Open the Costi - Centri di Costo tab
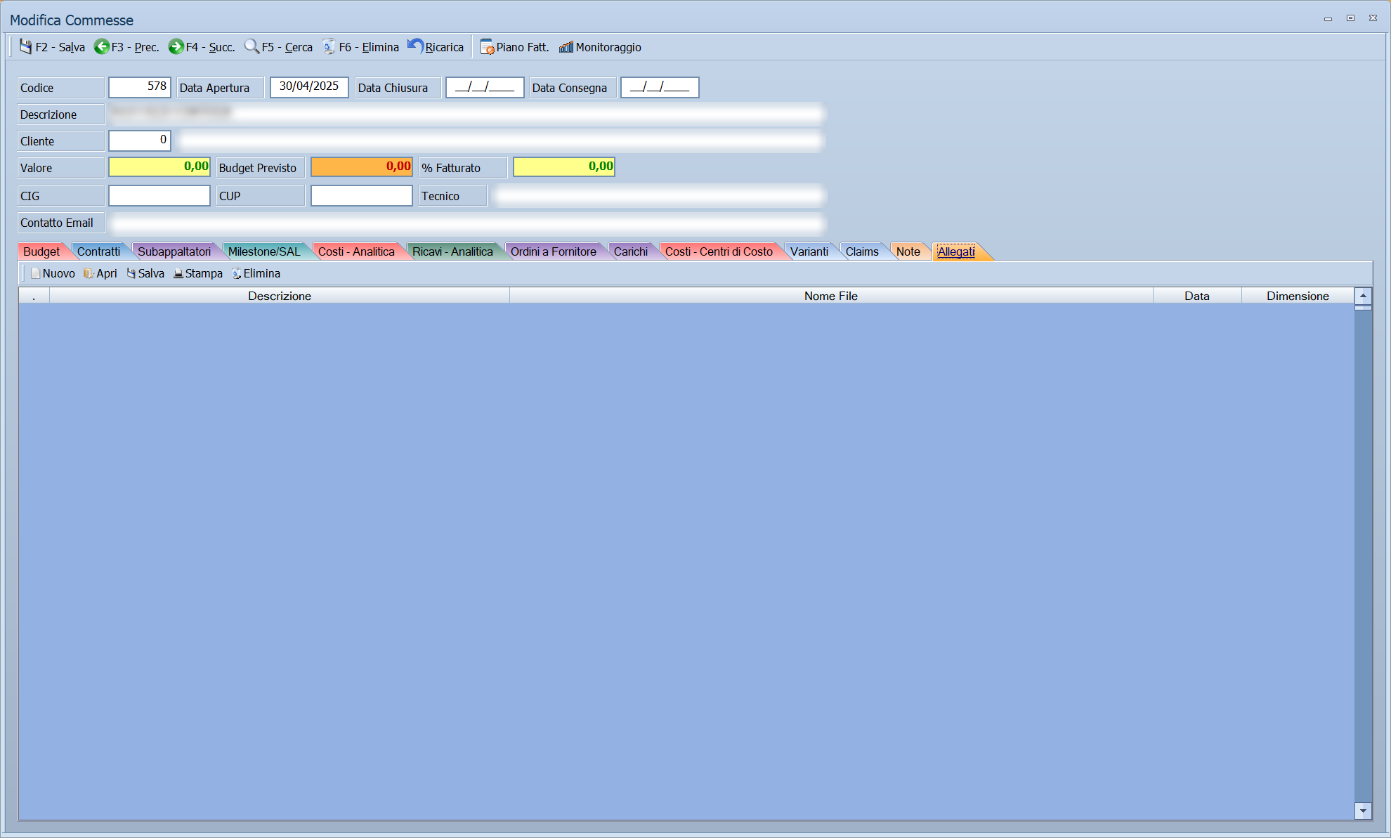The height and width of the screenshot is (838, 1391). pyautogui.click(x=719, y=251)
